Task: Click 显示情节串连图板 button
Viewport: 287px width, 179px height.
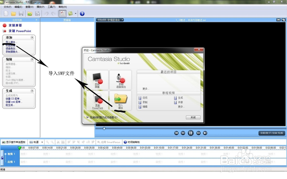Action: 14,142
